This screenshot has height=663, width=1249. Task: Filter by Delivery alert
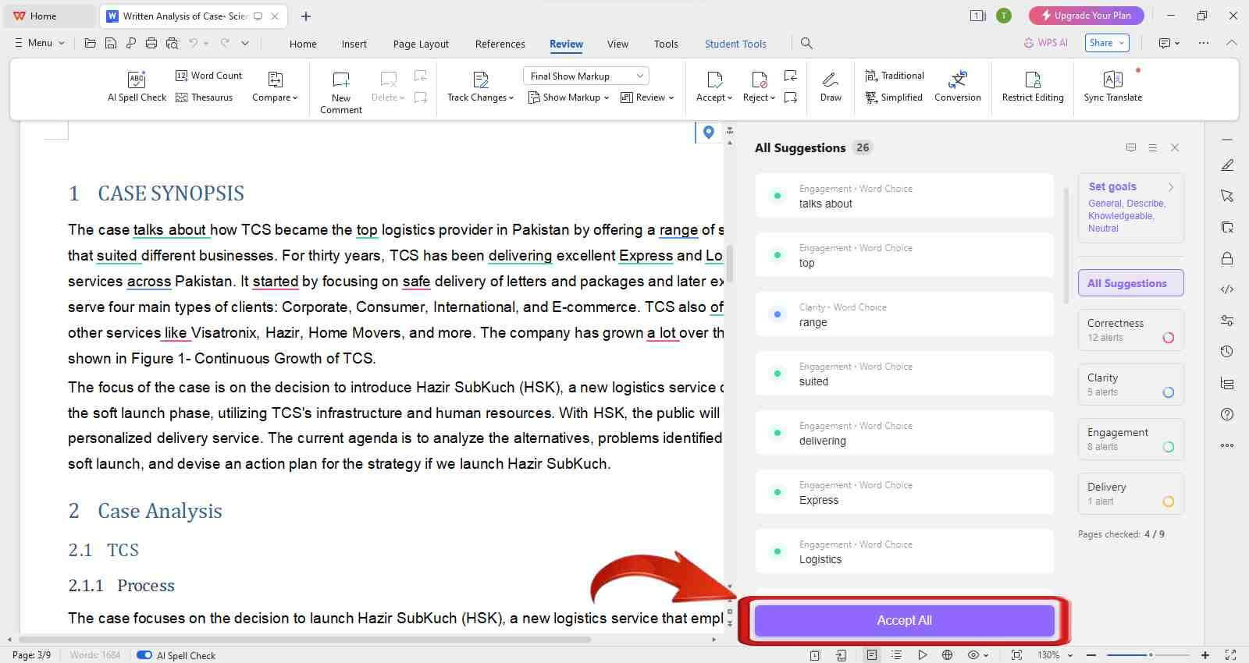[1130, 494]
